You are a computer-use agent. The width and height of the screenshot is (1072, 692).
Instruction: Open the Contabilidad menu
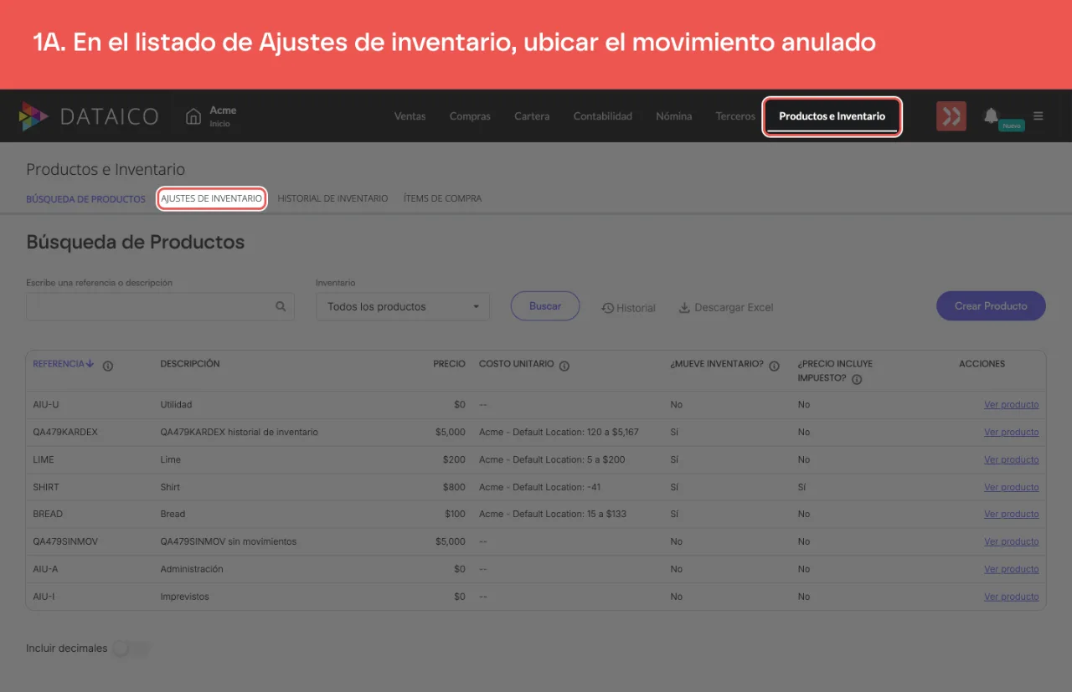[603, 116]
